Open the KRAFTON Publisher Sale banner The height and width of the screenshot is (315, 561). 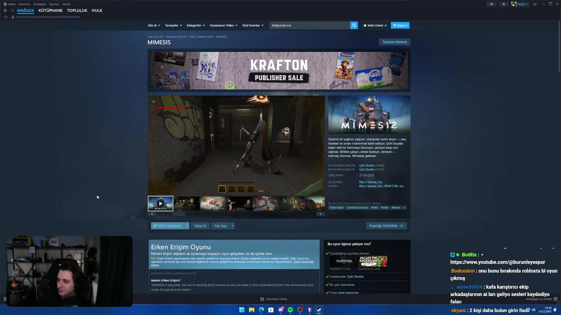[279, 70]
